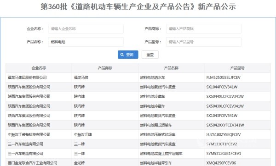This screenshot has height=166, width=276.
Task: Click 燃料电池载货汽车底盘 in the SYM1310T1FCEV2 row
Action: point(158,144)
